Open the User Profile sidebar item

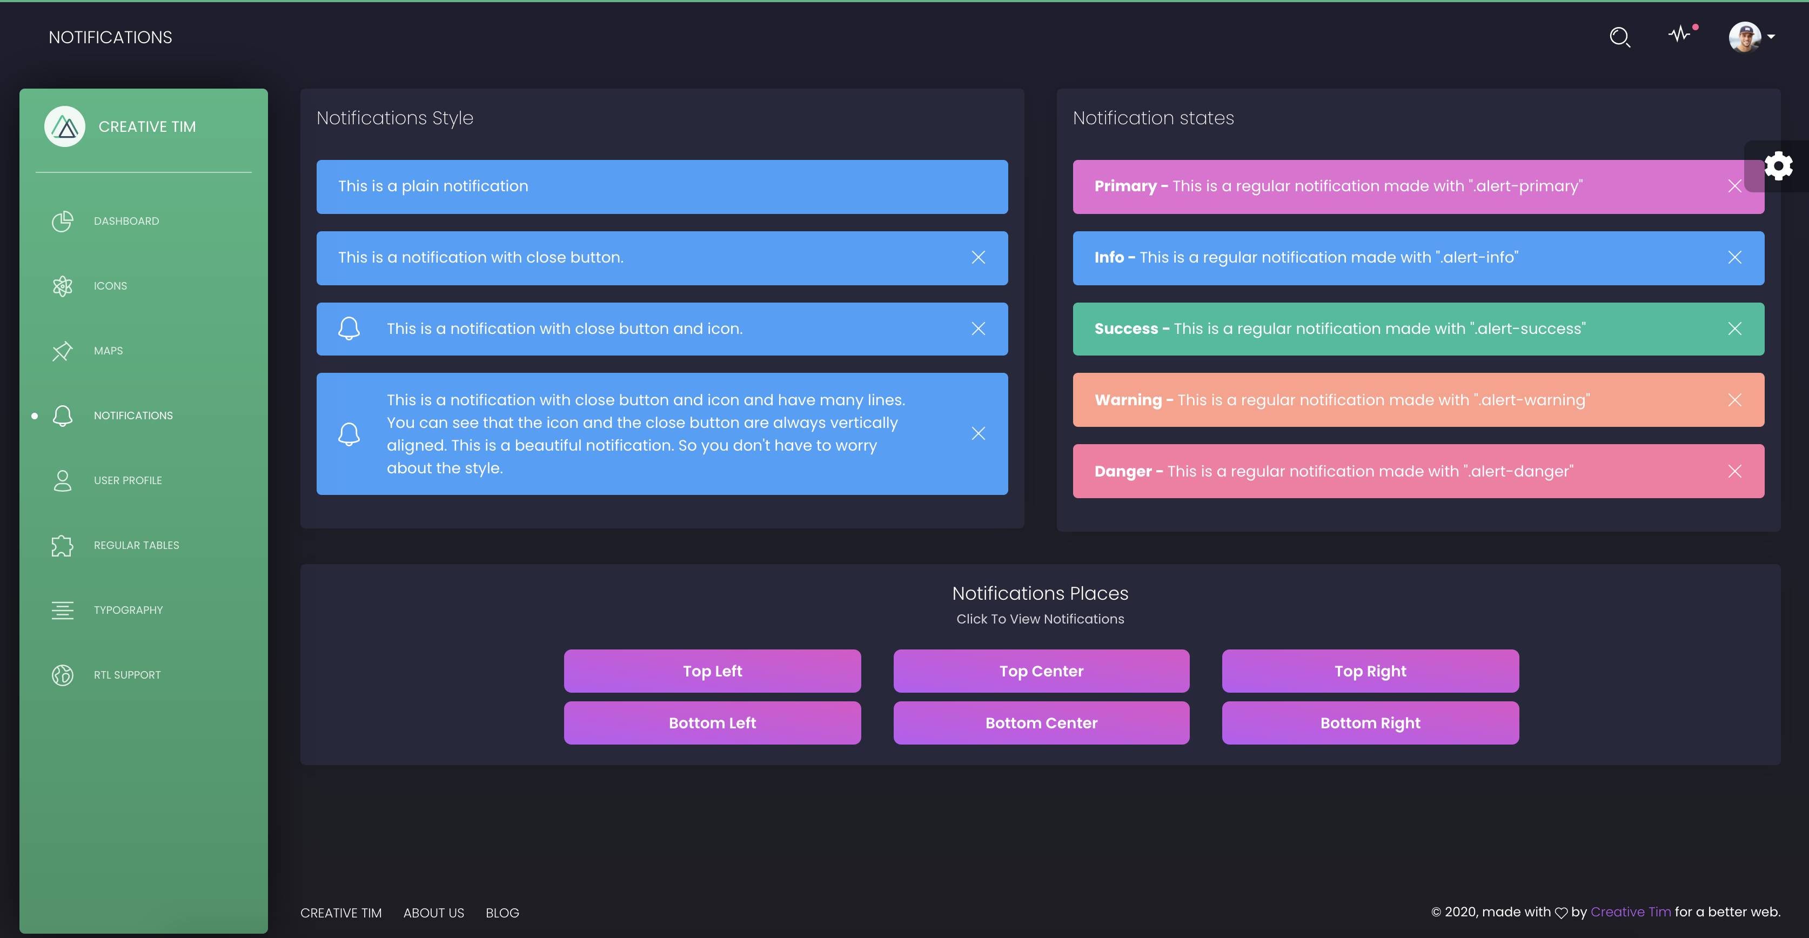(x=128, y=480)
